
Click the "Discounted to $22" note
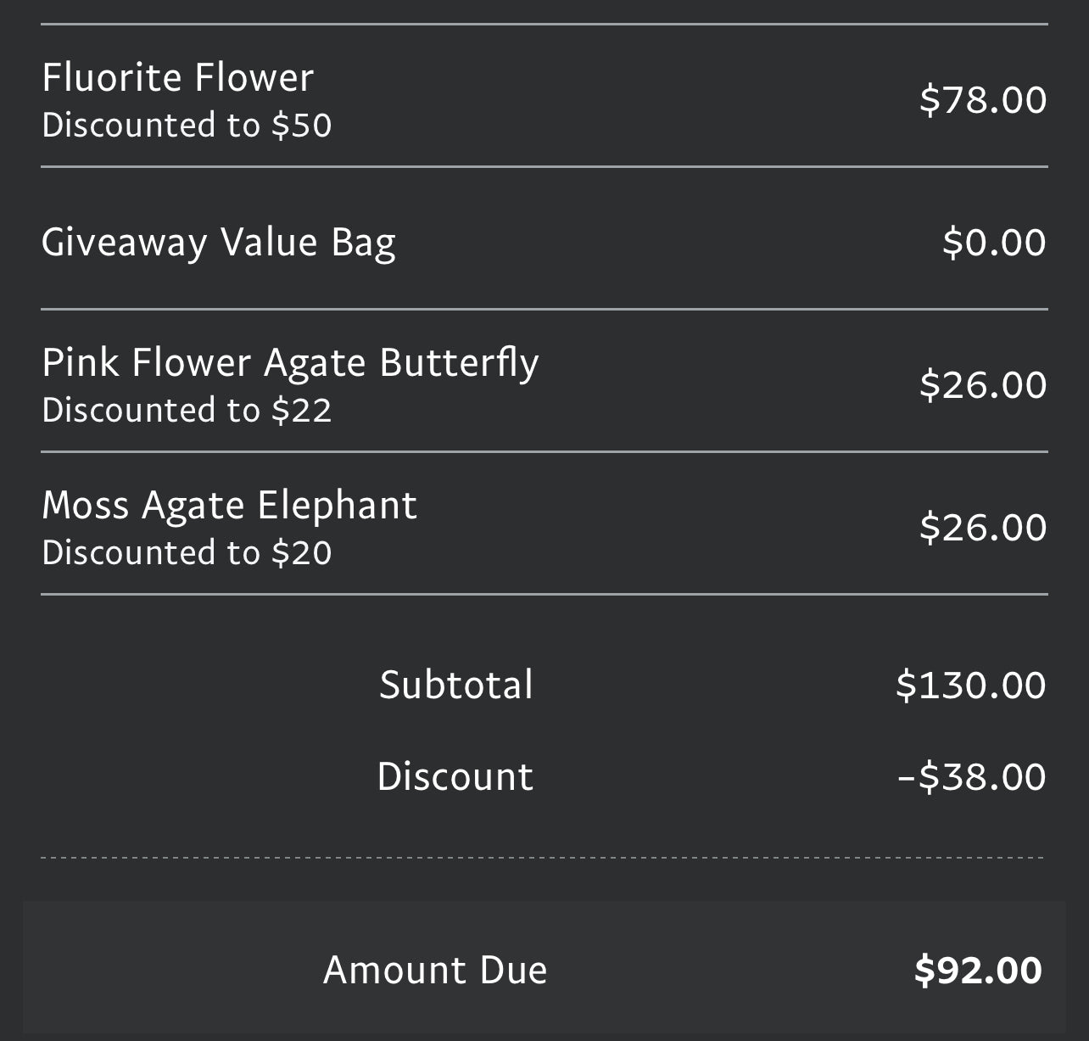pos(187,411)
